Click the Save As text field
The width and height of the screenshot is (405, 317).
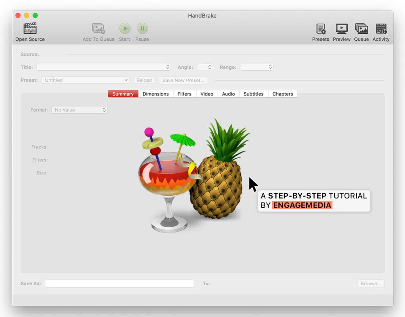pyautogui.click(x=119, y=283)
